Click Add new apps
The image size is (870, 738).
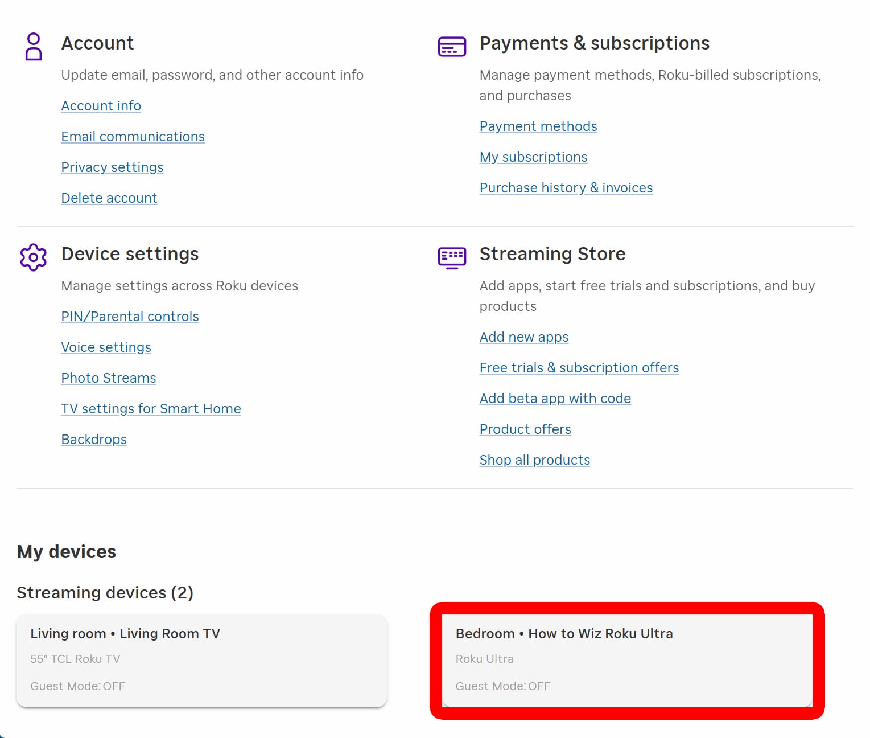point(523,337)
